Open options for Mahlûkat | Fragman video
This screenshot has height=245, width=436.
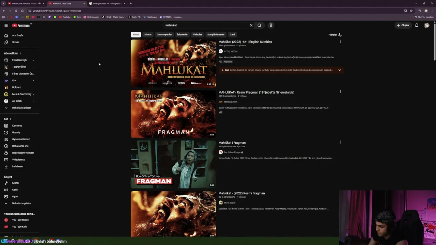pyautogui.click(x=340, y=142)
